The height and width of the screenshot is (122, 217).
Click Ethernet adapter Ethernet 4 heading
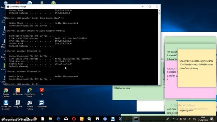[x=23, y=72]
